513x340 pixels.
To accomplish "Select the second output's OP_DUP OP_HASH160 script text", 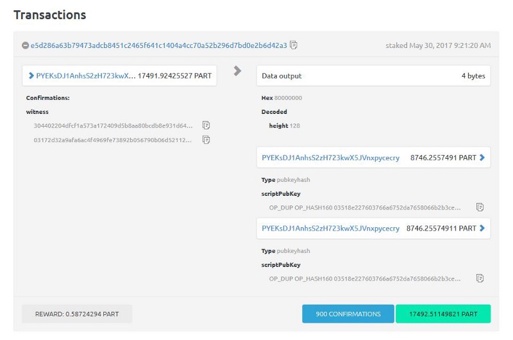I will tap(365, 279).
